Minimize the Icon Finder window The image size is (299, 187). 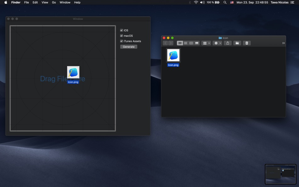pos(168,38)
